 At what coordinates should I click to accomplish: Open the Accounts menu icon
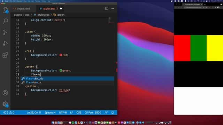point(5,93)
